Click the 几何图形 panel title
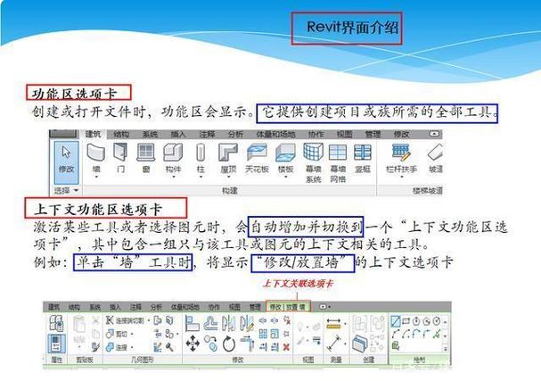Viewport: 541px width, 381px height. point(142,360)
